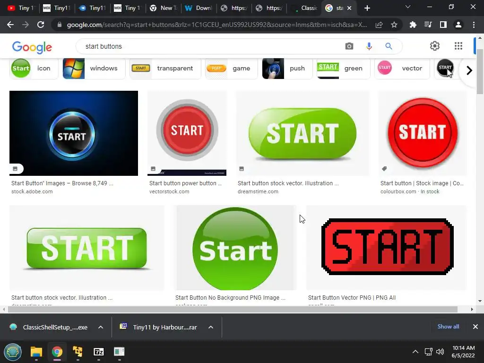
Task: Open the volume control in system tray
Action: pos(440,352)
